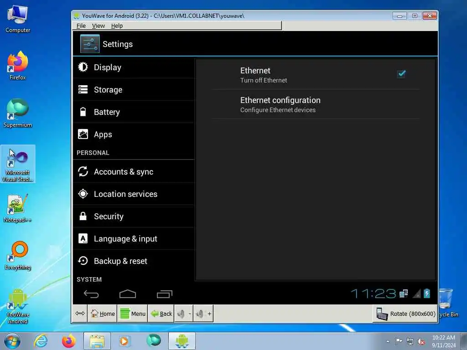
Task: Tap the Android home navigation icon
Action: point(128,294)
